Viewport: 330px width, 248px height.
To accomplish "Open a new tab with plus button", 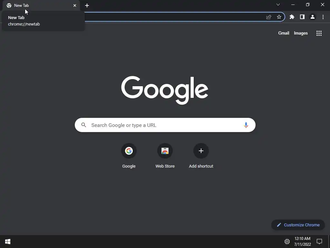I will coord(87,5).
